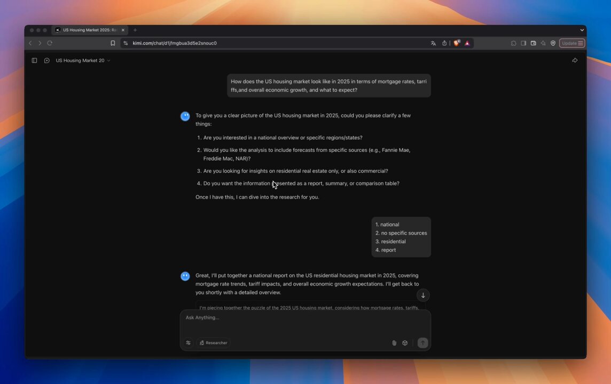The image size is (611, 384).
Task: Open the VPN shield icon
Action: (x=553, y=43)
